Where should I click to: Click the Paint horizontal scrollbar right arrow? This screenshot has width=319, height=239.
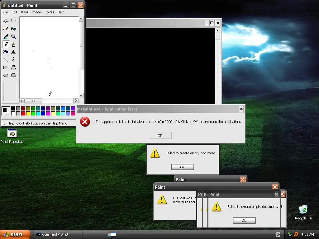pyautogui.click(x=76, y=101)
